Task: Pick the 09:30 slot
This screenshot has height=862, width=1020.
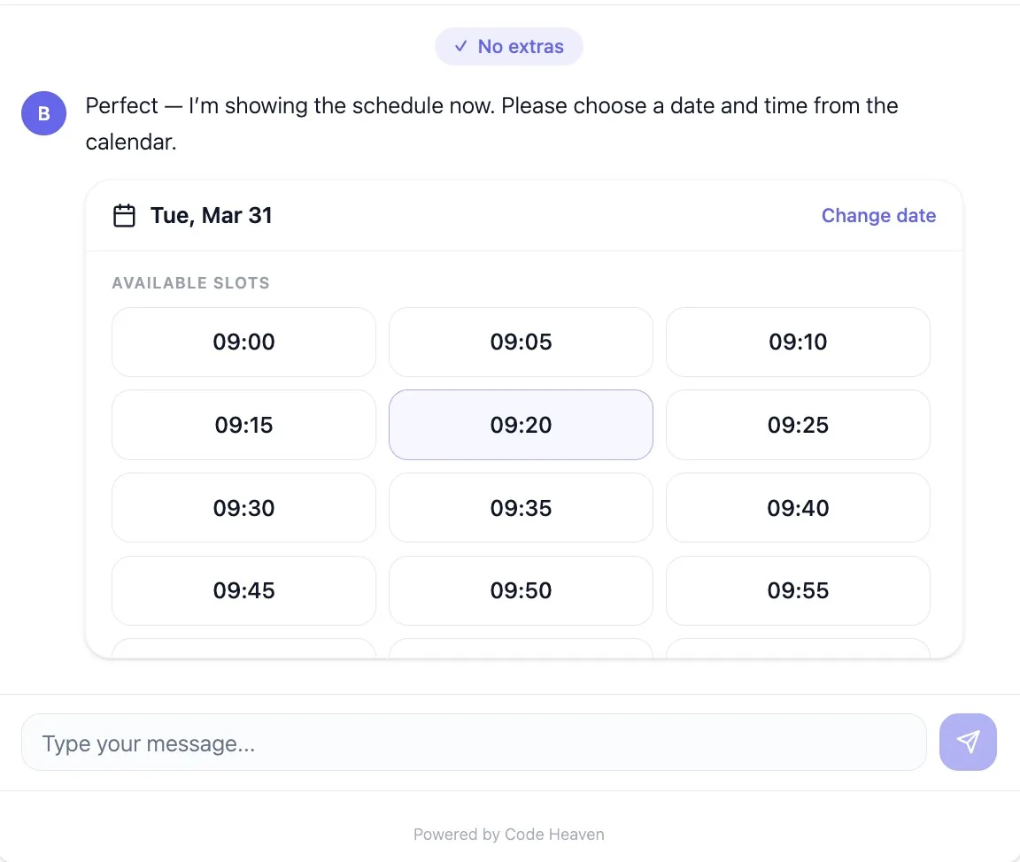Action: (243, 508)
